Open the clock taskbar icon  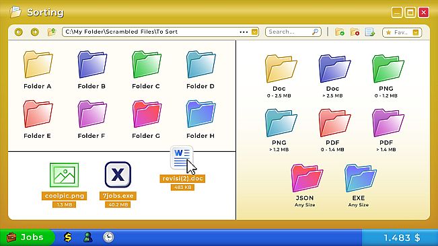click(x=108, y=237)
